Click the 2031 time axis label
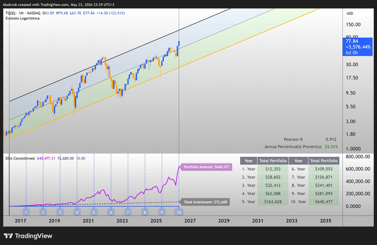This screenshot has height=245, width=377. coord(258,221)
